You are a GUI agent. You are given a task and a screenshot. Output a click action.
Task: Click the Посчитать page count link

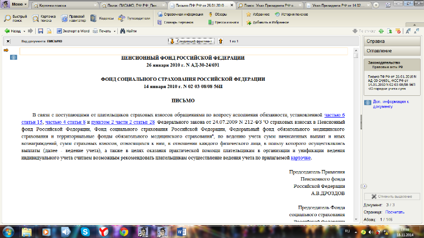click(x=395, y=212)
